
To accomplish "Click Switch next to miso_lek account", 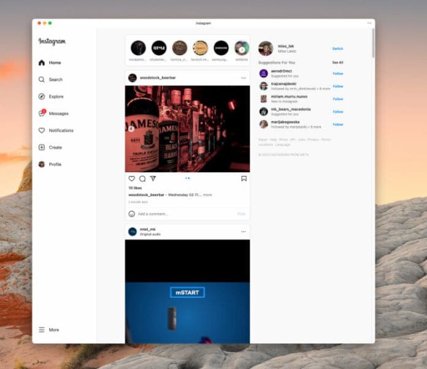I will pyautogui.click(x=337, y=48).
